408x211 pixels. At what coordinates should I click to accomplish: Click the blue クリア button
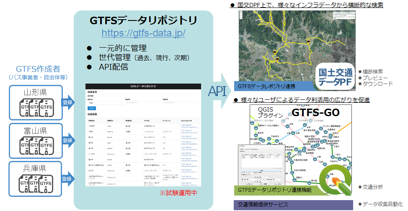click(x=92, y=108)
